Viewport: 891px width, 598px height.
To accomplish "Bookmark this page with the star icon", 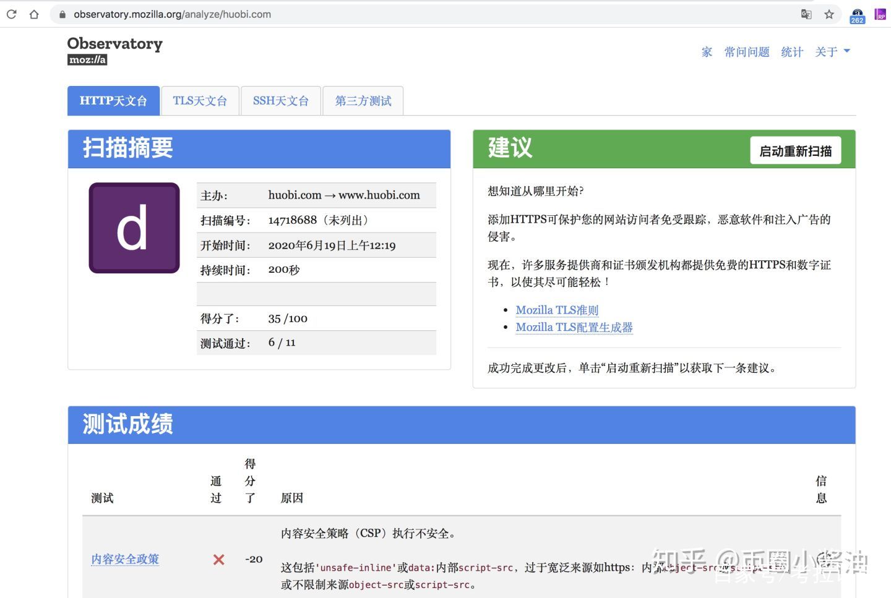I will [829, 14].
